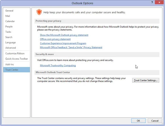The width and height of the screenshot is (165, 126).
Task: Open Customer Experience Improvement Program link
Action: pos(63,43)
